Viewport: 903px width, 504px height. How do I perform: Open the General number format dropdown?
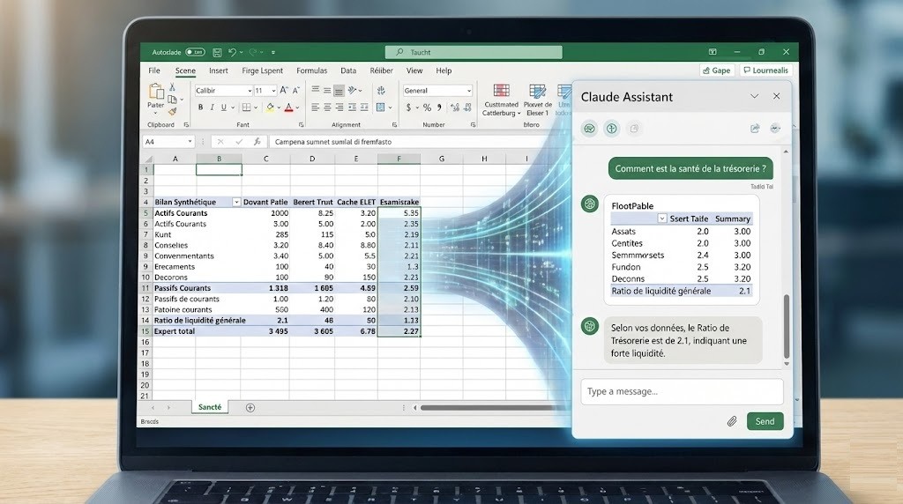469,91
